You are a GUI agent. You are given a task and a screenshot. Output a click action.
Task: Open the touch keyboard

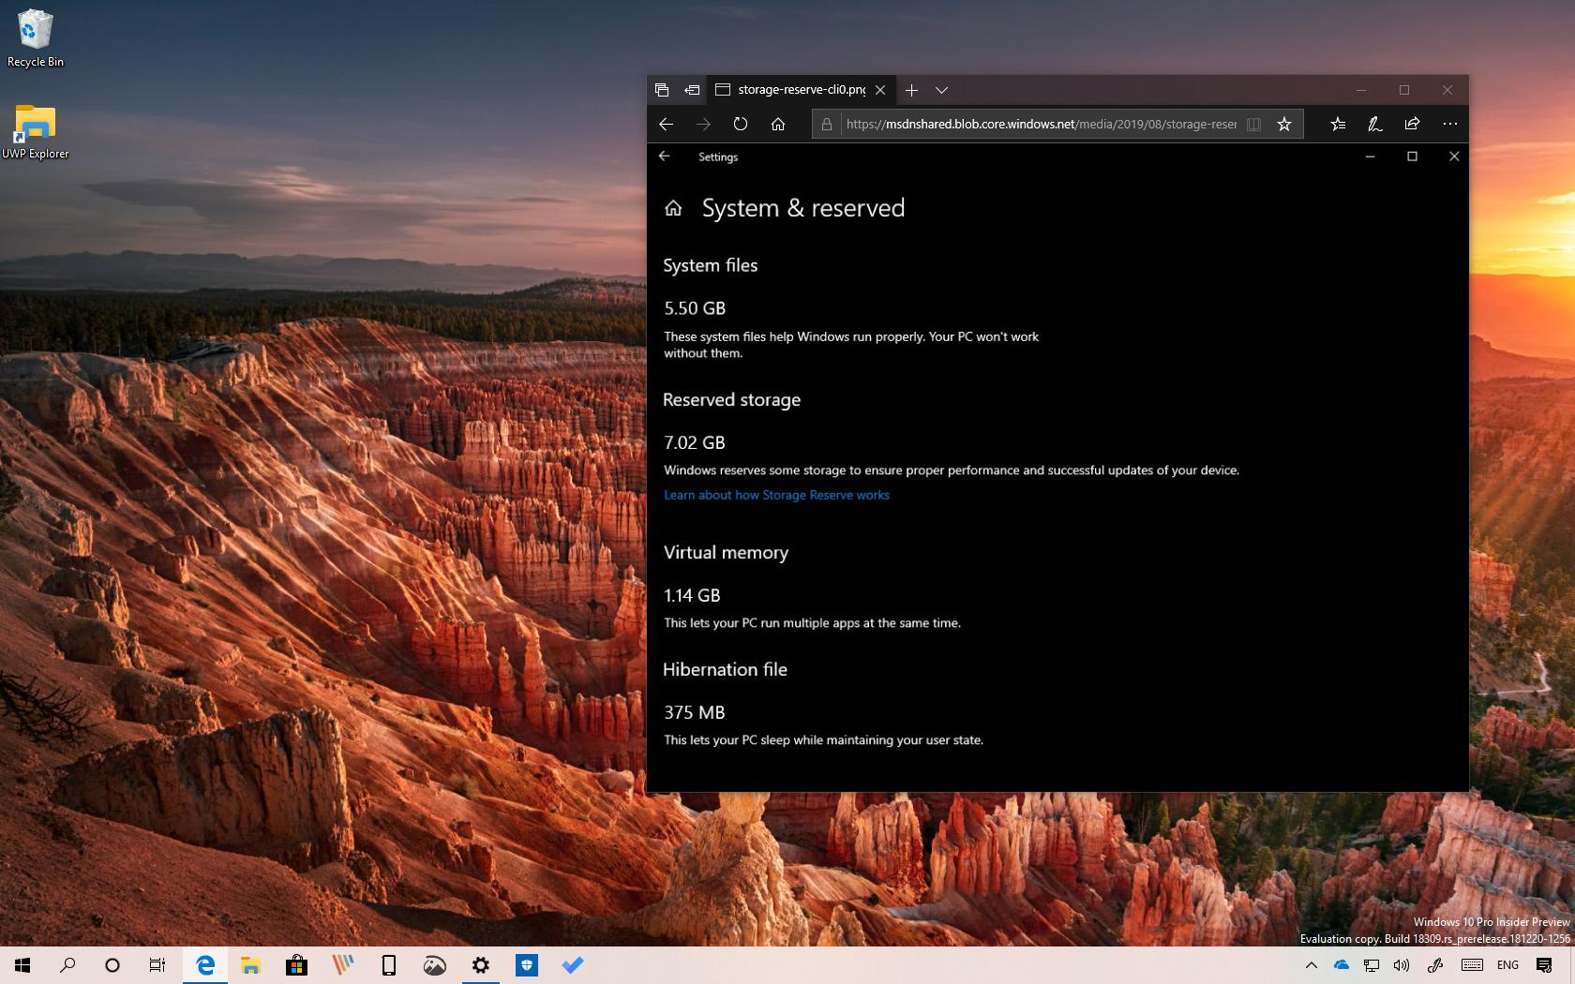(1472, 965)
